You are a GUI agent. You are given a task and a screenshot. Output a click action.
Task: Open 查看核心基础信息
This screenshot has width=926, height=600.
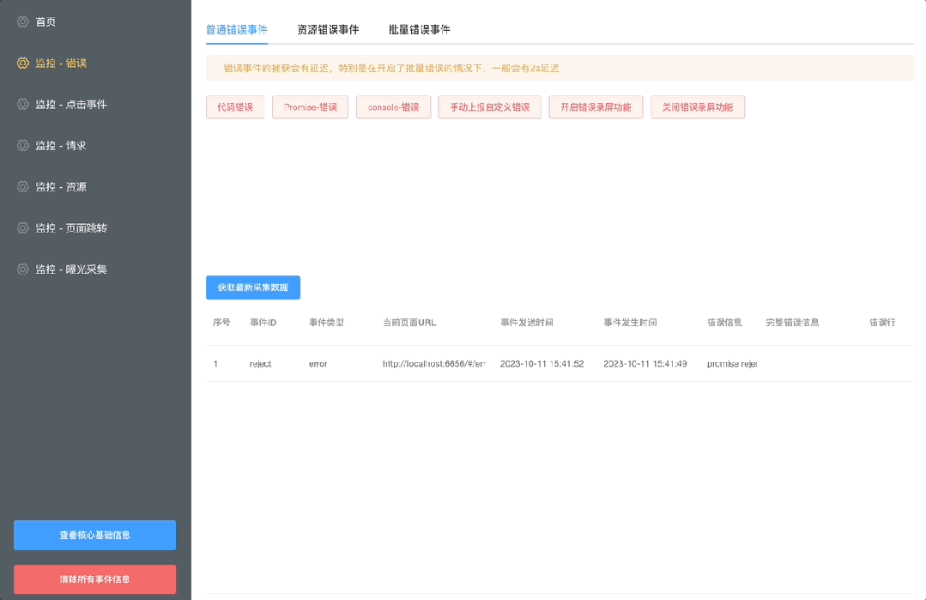pyautogui.click(x=94, y=535)
